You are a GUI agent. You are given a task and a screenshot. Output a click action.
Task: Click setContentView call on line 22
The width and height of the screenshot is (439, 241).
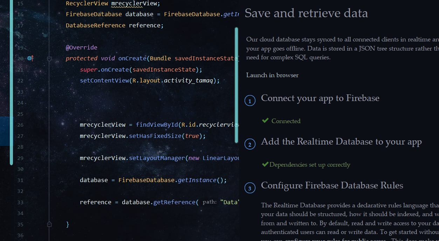(x=104, y=80)
